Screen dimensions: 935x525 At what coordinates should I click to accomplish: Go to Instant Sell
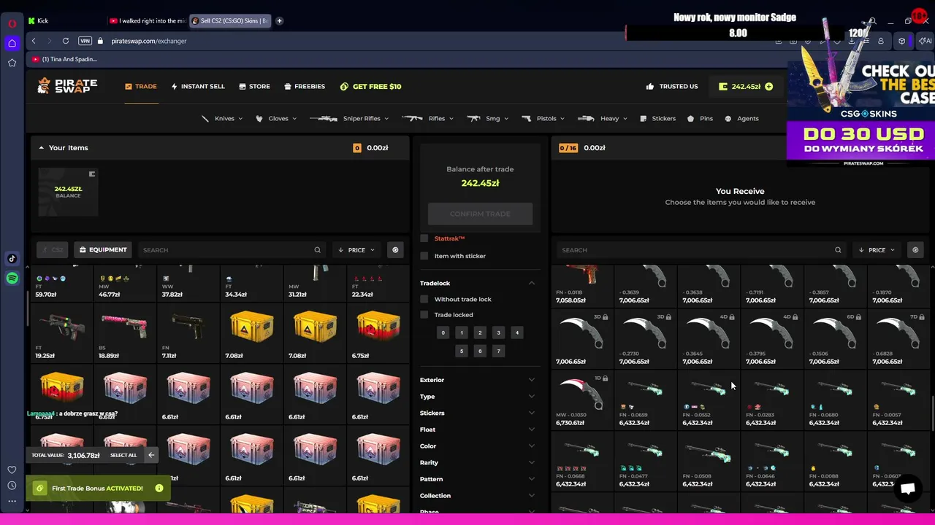pyautogui.click(x=198, y=87)
